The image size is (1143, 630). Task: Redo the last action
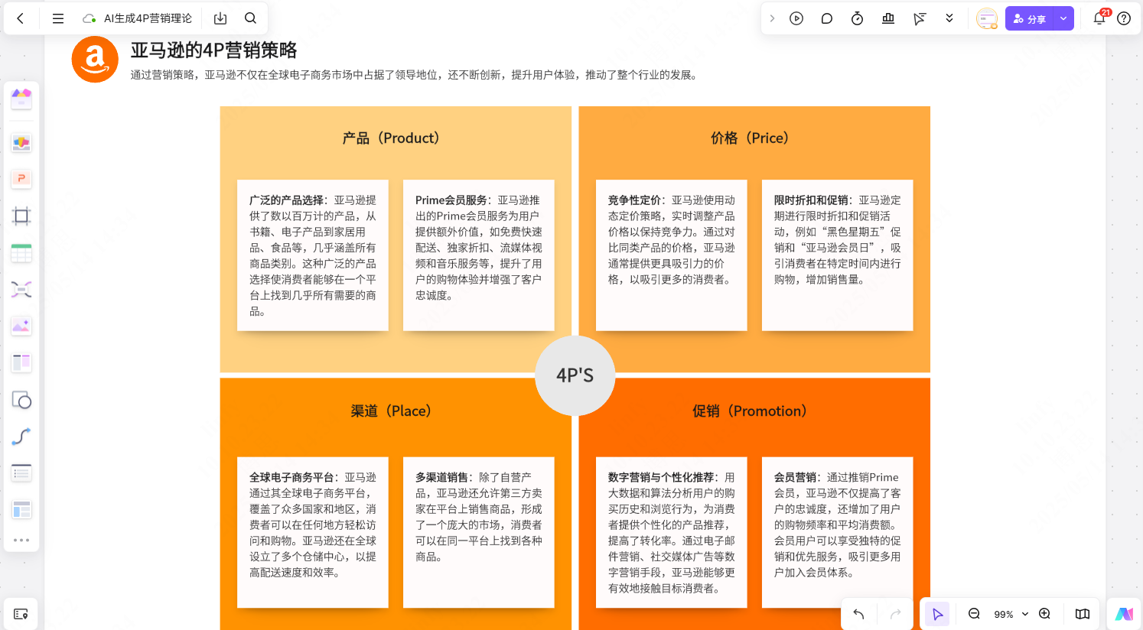click(895, 614)
